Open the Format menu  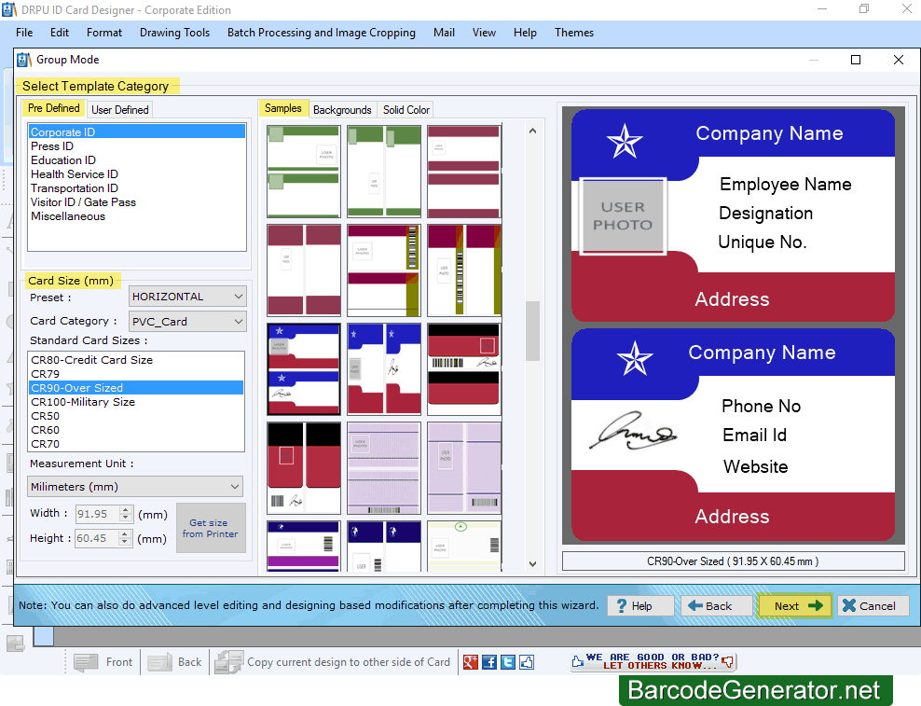104,33
